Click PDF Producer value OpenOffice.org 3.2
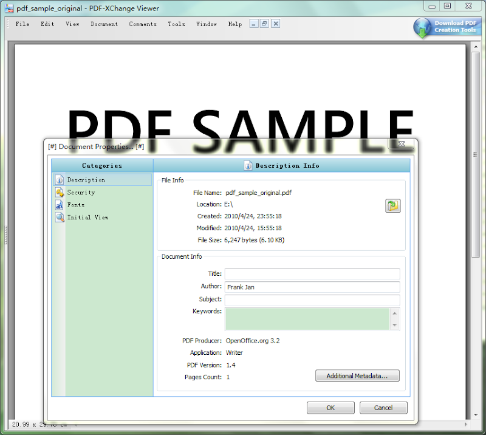The width and height of the screenshot is (486, 435). pyautogui.click(x=253, y=341)
